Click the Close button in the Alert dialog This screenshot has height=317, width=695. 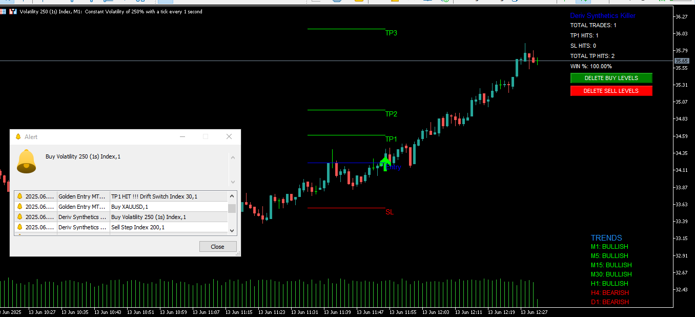pyautogui.click(x=218, y=247)
